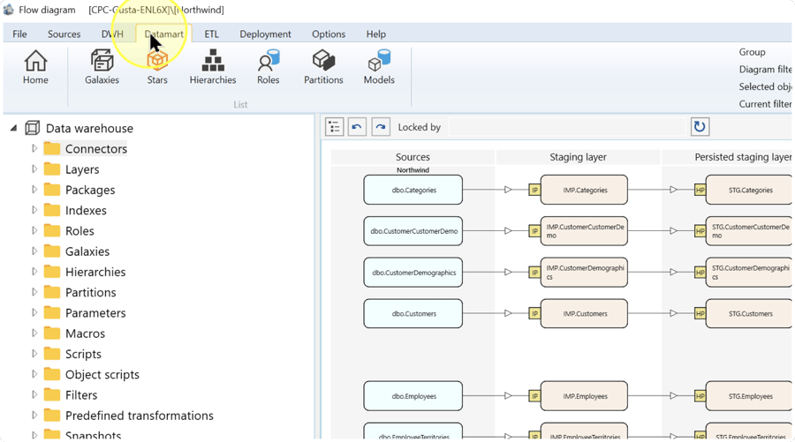The image size is (795, 442).
Task: Select the dbo.Employees source node
Action: (x=413, y=396)
